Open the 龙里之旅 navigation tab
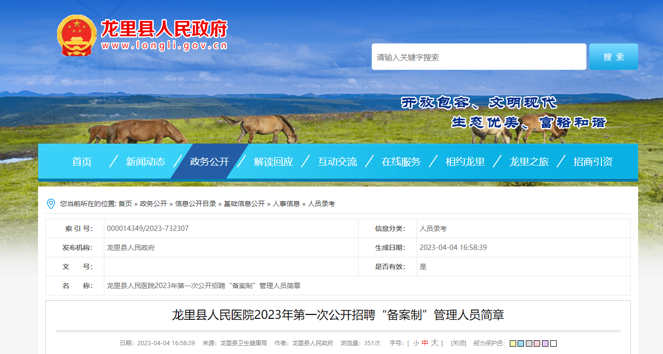 click(529, 162)
